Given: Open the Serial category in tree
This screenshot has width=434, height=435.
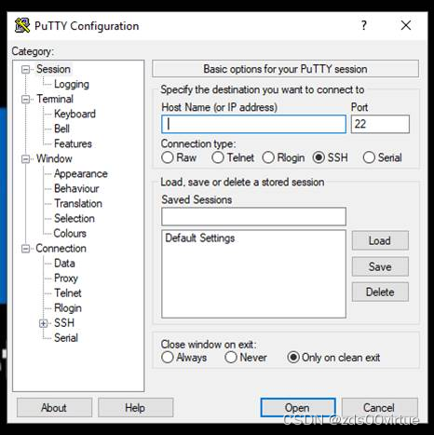Looking at the screenshot, I should [66, 338].
